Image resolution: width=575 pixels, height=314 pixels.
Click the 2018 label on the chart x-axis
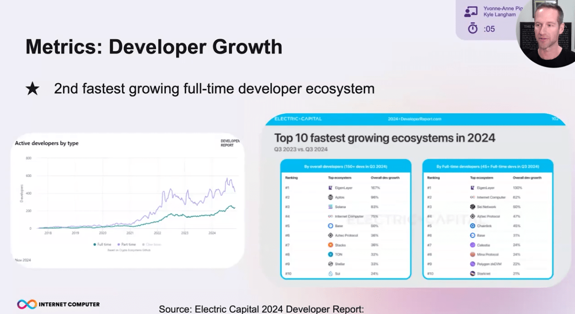pyautogui.click(x=48, y=233)
